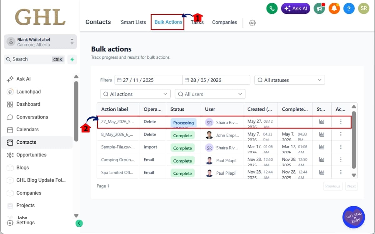
Task: View statistics for Sample-File.csv import
Action: pyautogui.click(x=322, y=147)
